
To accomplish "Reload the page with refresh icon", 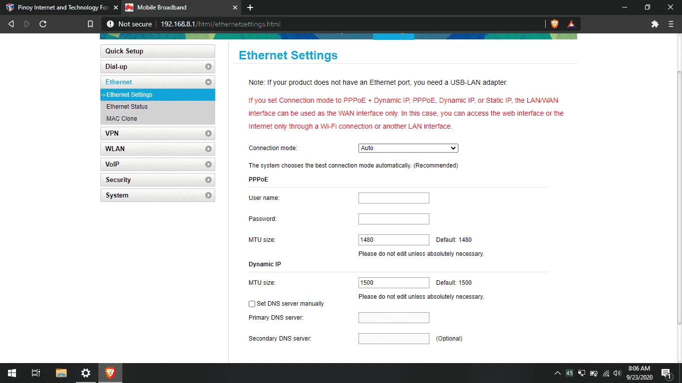I will pos(43,24).
